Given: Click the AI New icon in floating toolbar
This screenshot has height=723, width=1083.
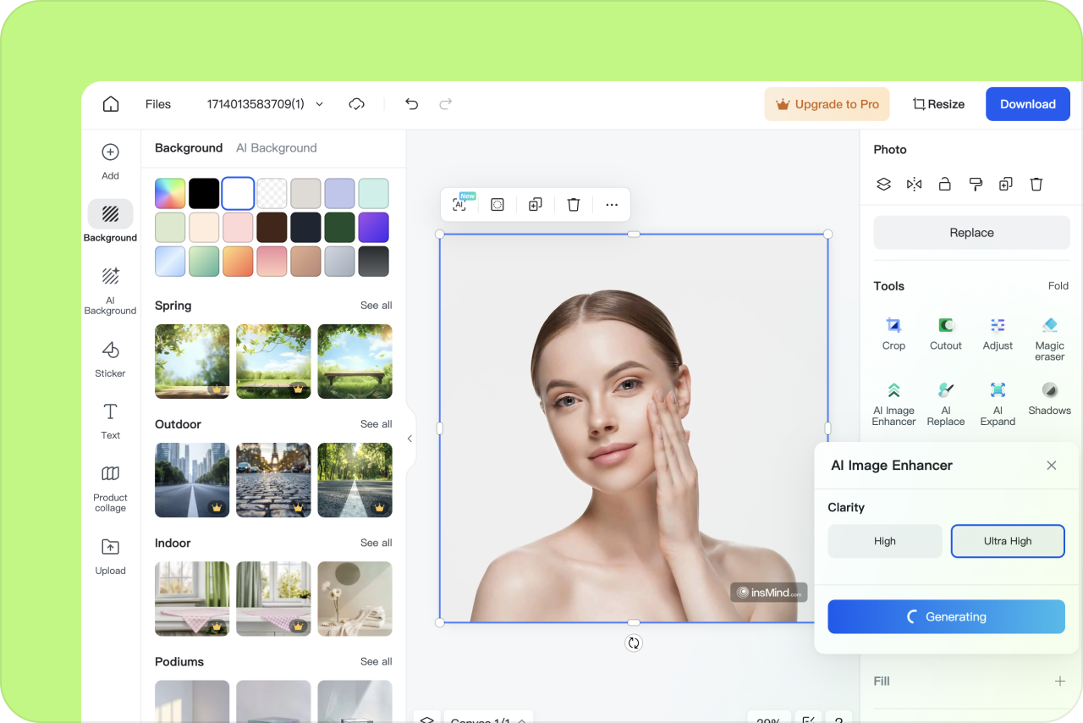Looking at the screenshot, I should click(461, 204).
